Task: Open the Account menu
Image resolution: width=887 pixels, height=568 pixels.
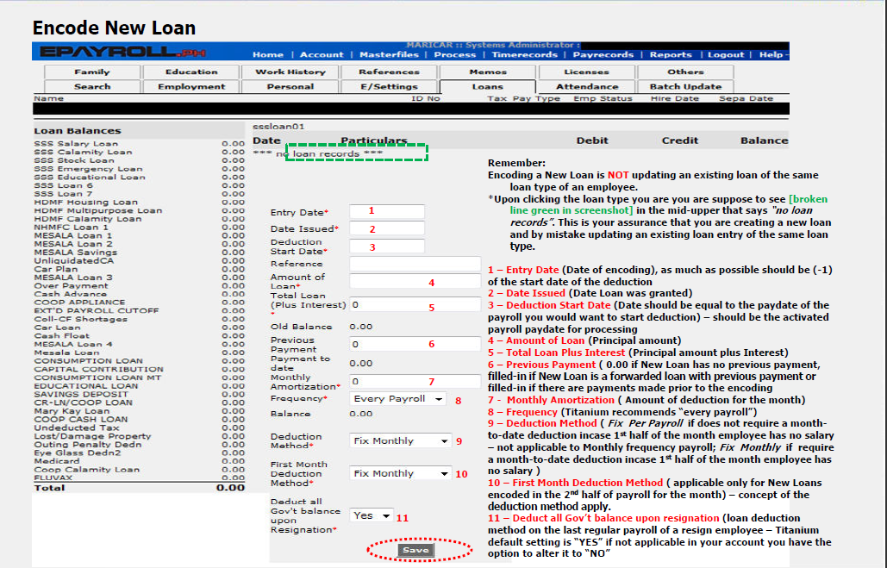Action: (x=322, y=54)
